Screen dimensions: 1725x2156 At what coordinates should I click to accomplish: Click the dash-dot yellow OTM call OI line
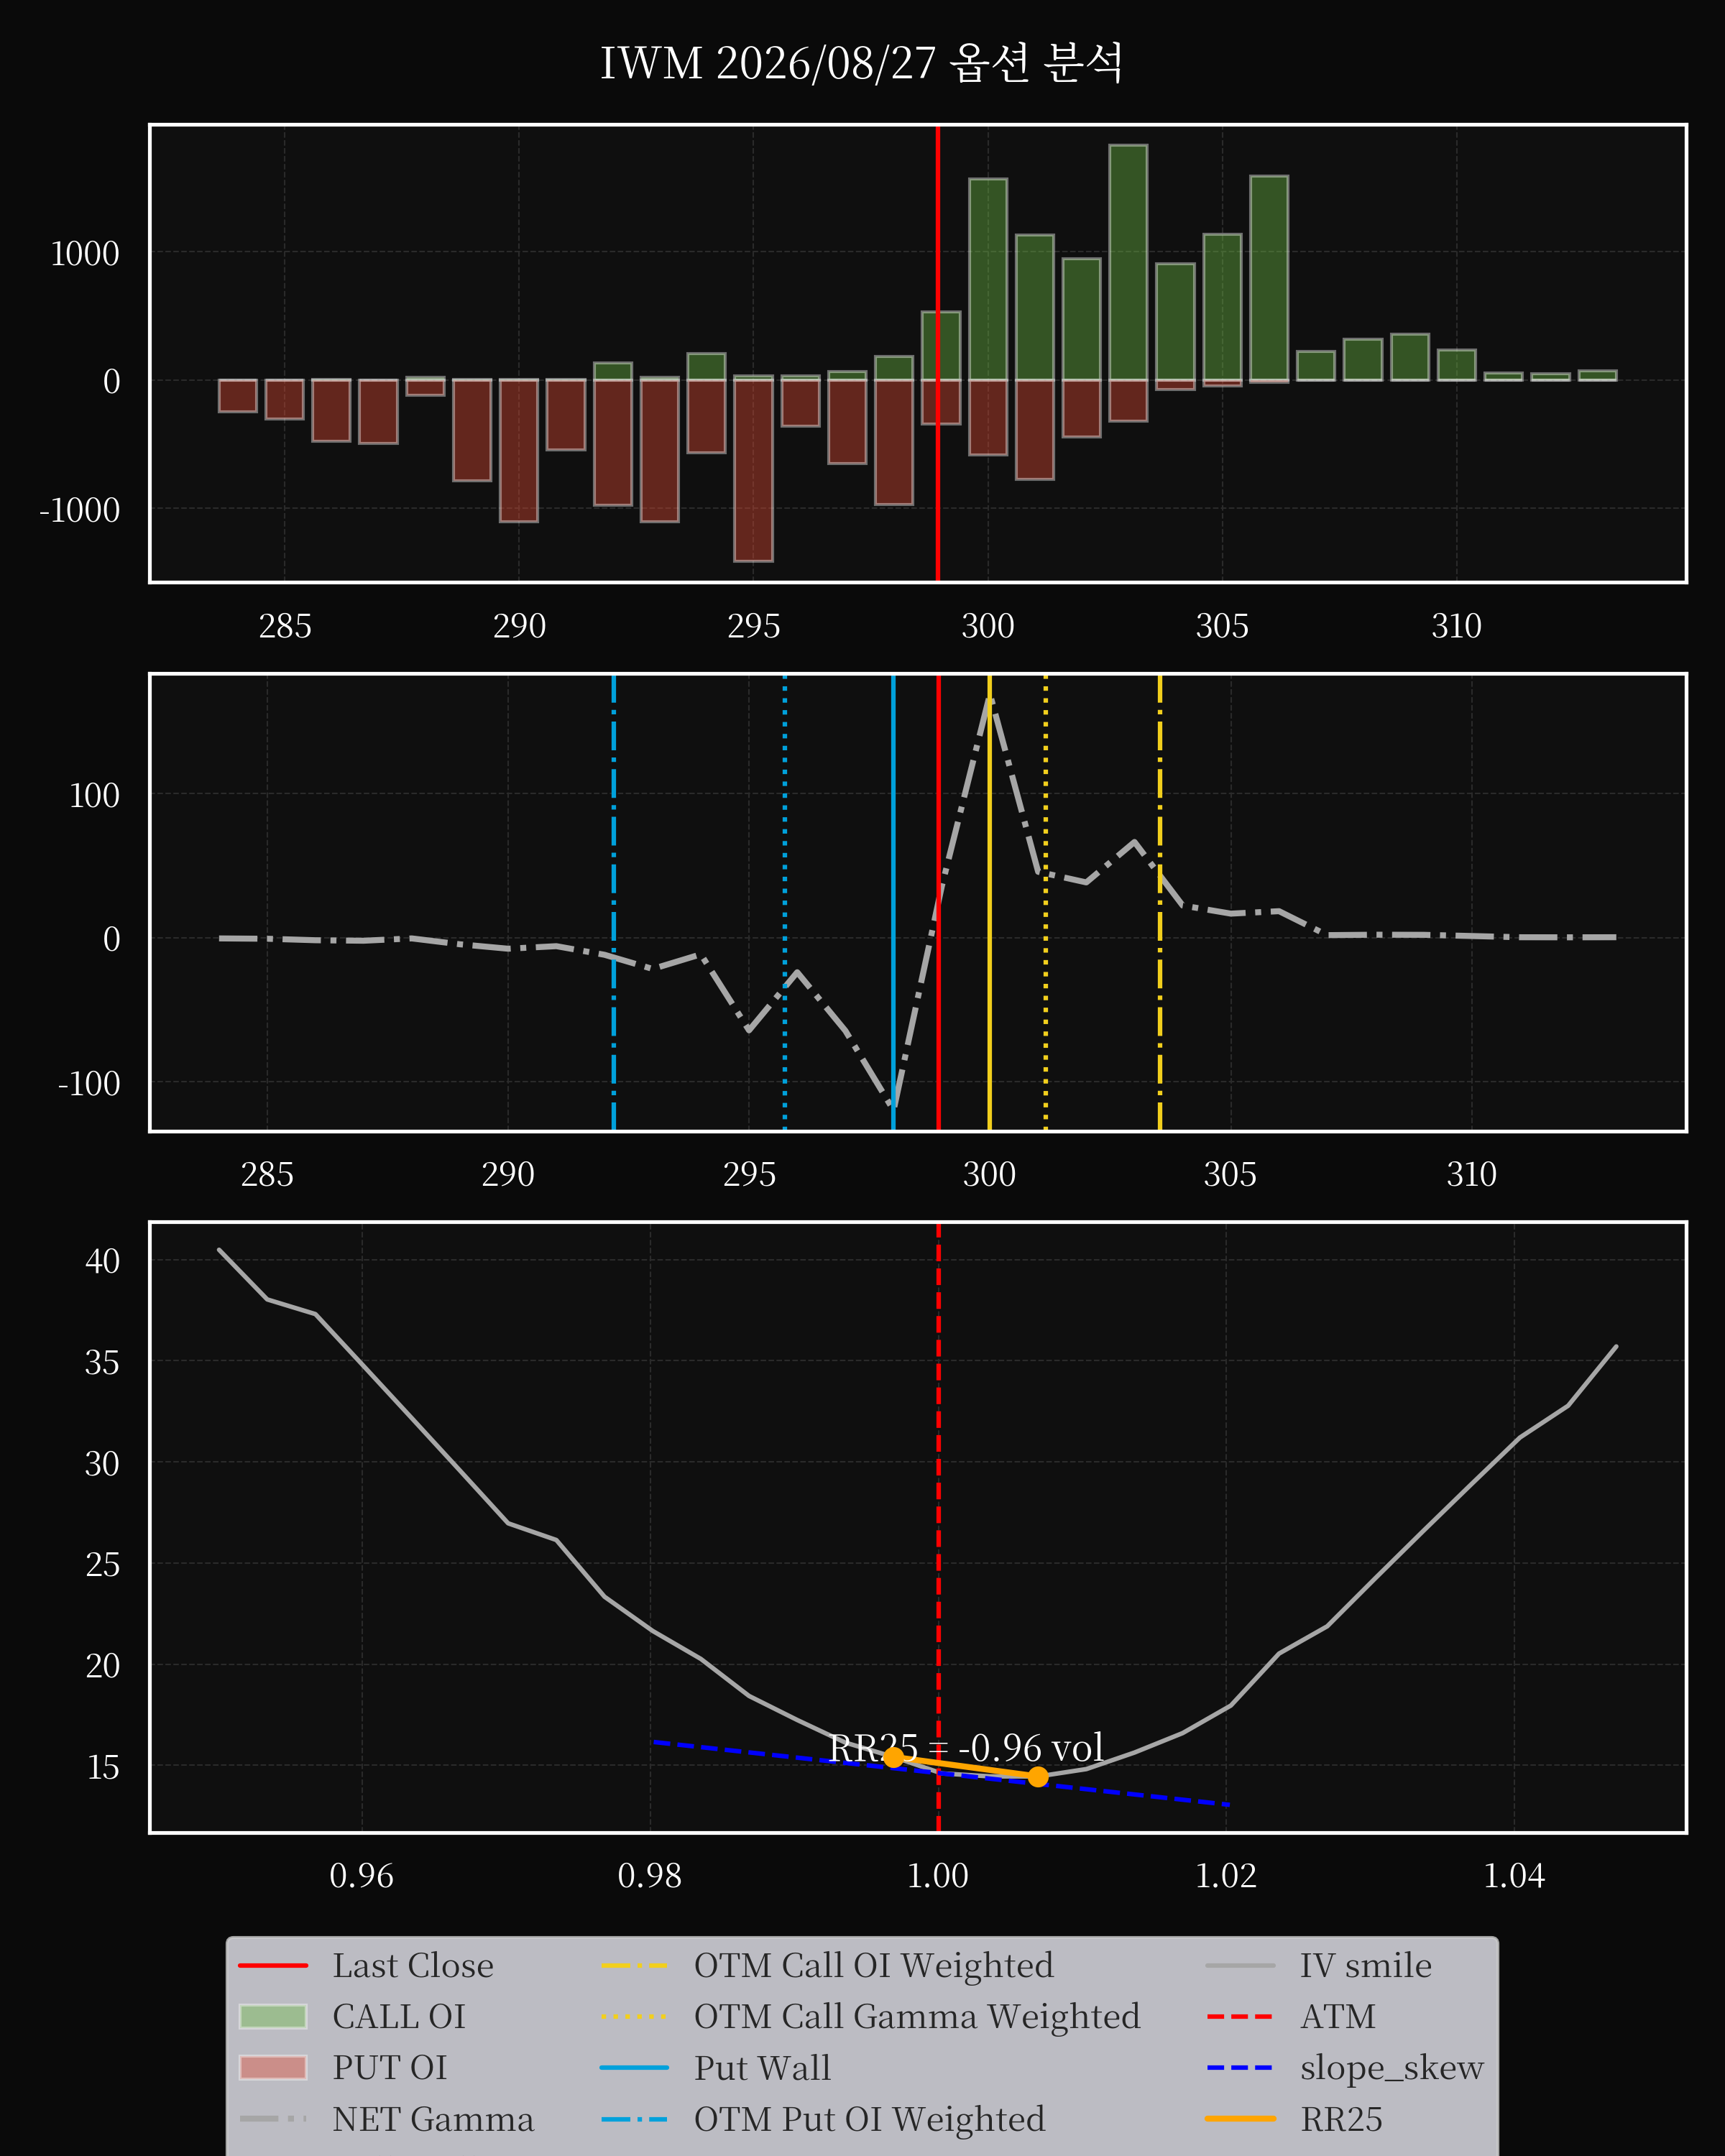(1160, 903)
